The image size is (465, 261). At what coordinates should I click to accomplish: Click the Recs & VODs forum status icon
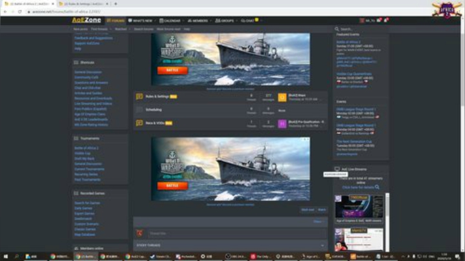pyautogui.click(x=139, y=123)
